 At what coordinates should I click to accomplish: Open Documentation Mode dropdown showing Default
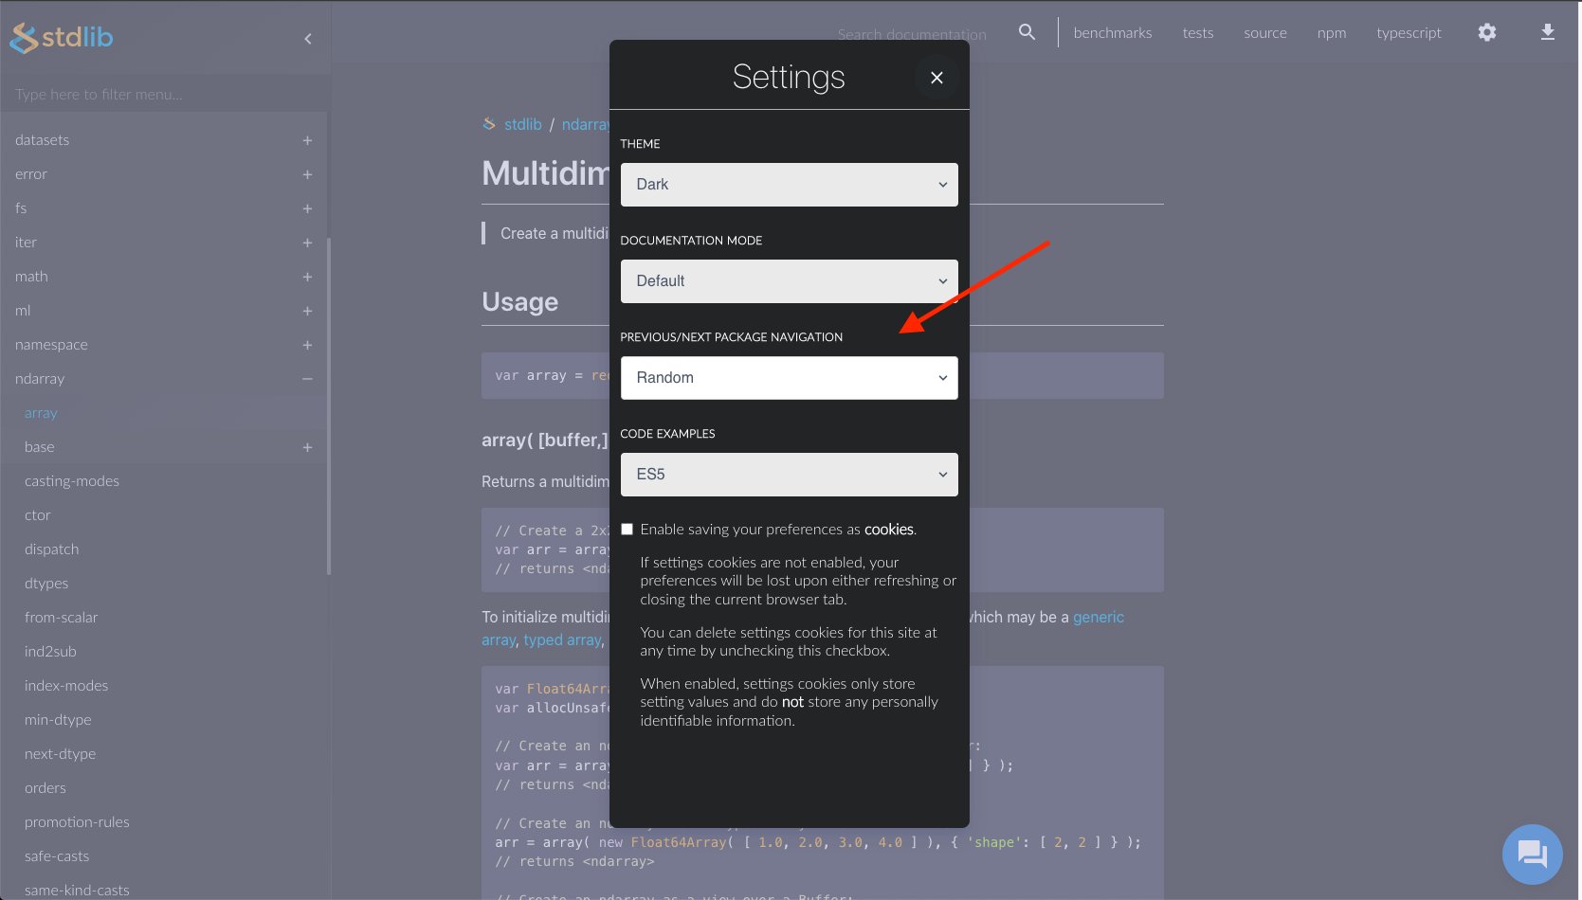tap(789, 281)
